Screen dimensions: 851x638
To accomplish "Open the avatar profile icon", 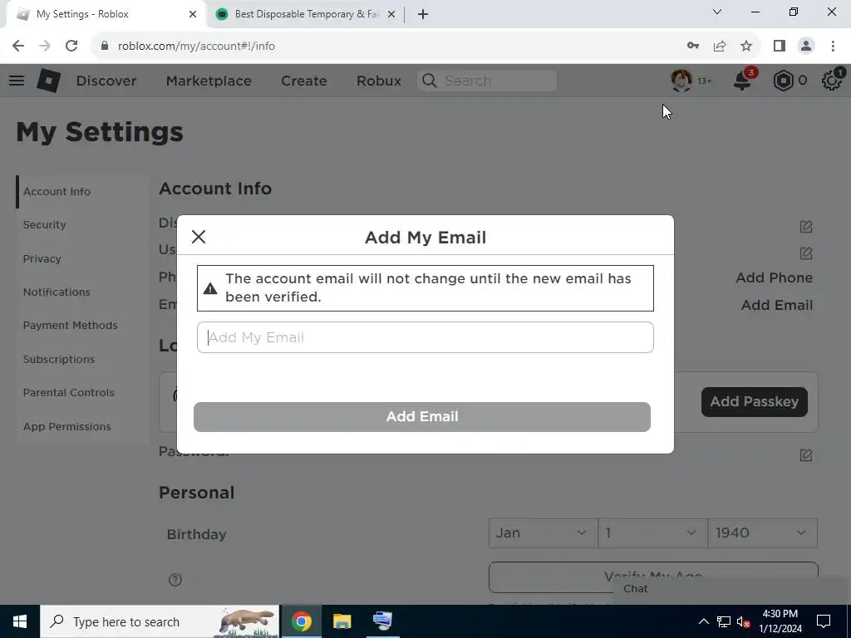I will pos(681,81).
